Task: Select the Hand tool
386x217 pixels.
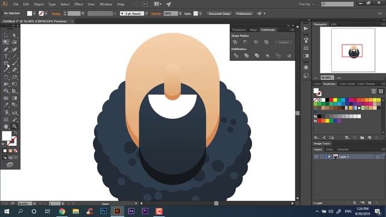Action: coord(5,126)
